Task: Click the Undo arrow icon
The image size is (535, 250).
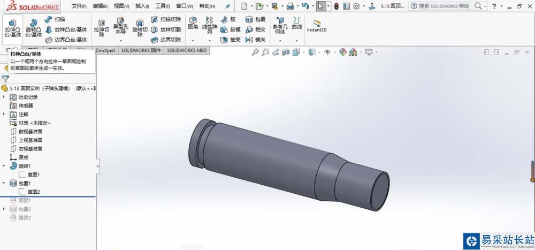Action: tap(305, 6)
